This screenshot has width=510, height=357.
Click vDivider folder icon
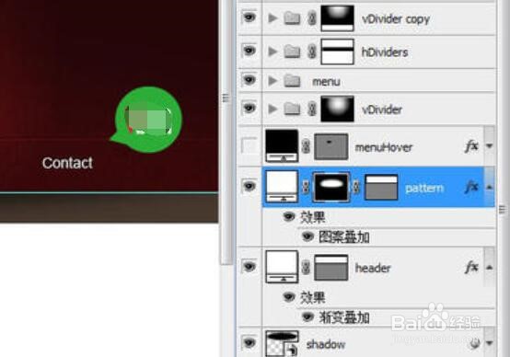292,109
